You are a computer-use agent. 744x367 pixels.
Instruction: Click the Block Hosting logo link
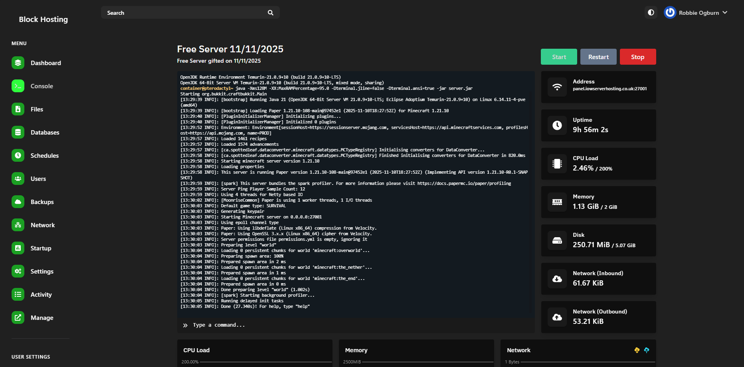coord(44,19)
